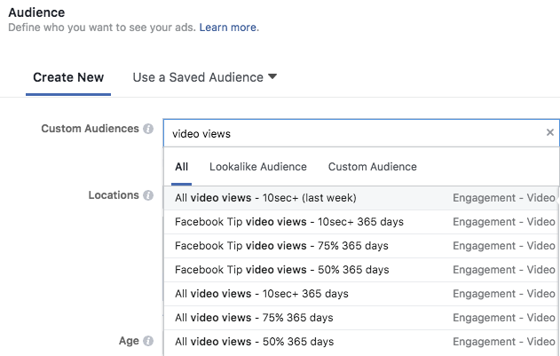Click the info icon beside Custom Audiences
Viewport: 560px width, 356px height.
(x=148, y=129)
